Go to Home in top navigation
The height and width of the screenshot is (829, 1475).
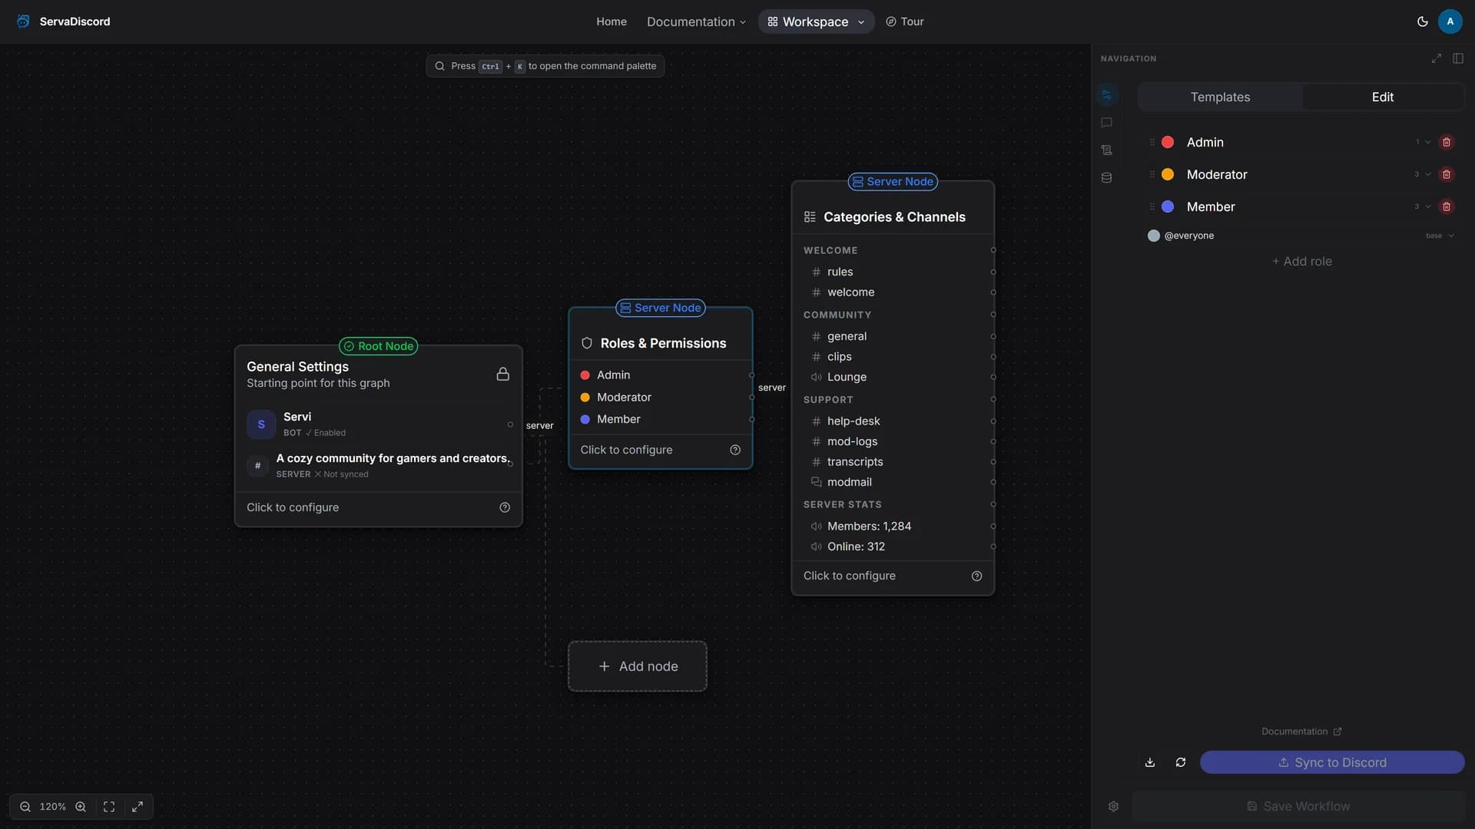(612, 21)
